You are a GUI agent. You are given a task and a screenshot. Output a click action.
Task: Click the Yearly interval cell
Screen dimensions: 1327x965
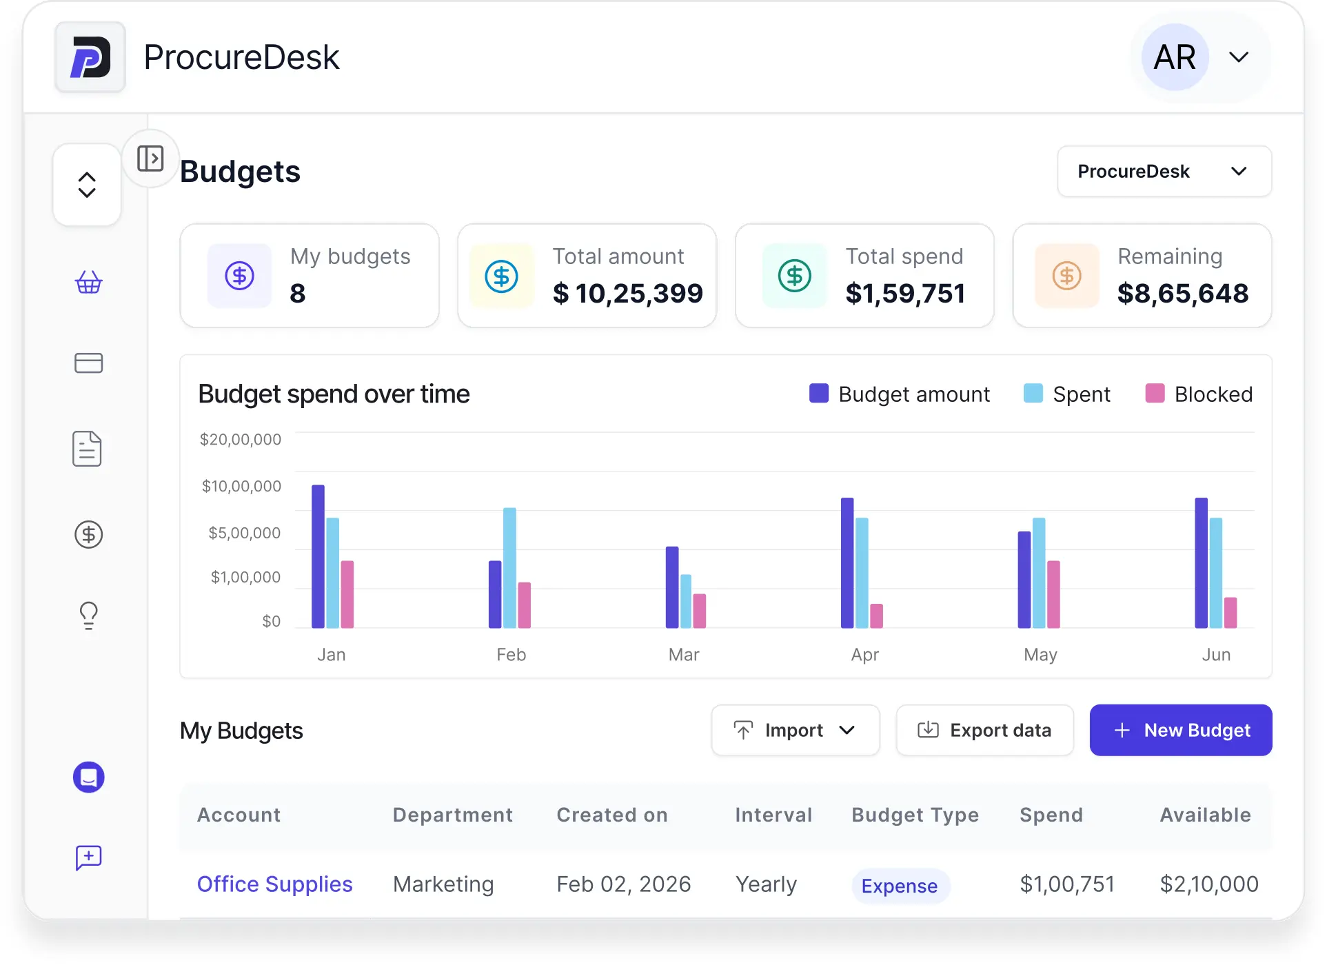pos(766,884)
